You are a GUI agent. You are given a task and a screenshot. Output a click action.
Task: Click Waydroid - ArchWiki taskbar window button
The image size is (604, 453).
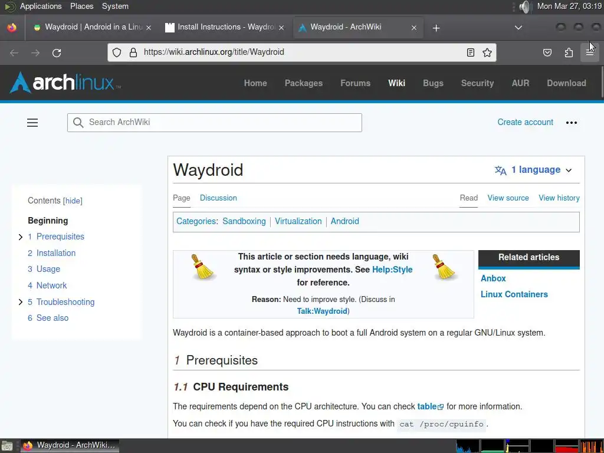(x=70, y=446)
